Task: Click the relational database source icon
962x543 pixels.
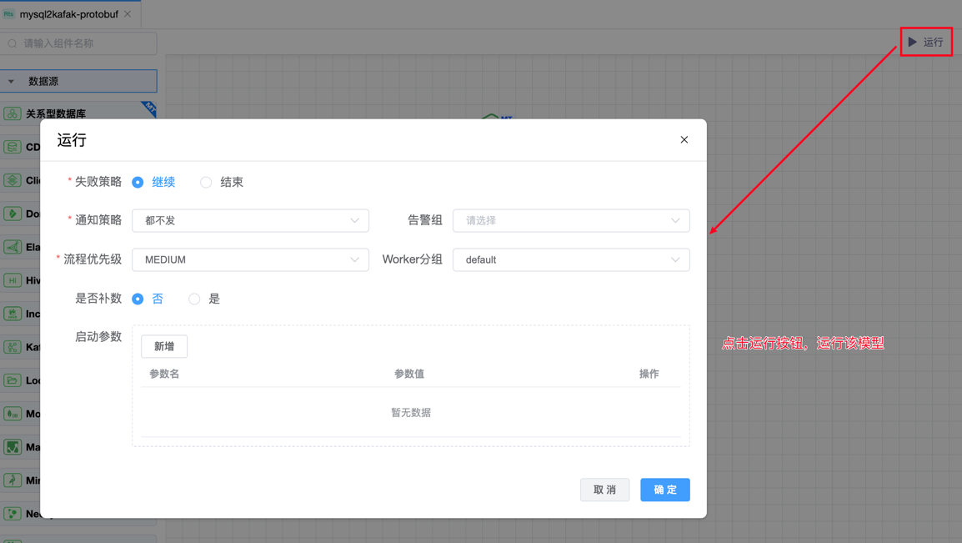Action: point(13,113)
